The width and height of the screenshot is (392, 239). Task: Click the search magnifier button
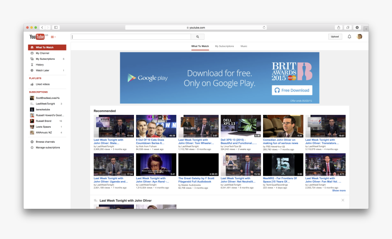(197, 37)
